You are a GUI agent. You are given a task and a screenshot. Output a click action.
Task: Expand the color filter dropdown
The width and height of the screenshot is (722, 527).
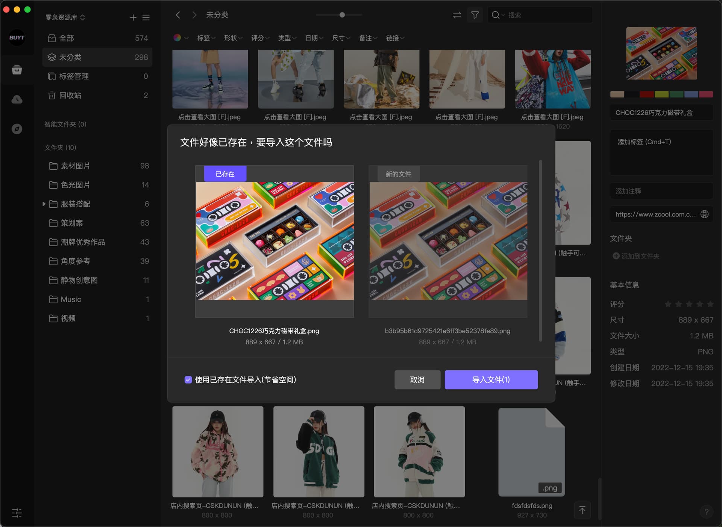(x=181, y=38)
